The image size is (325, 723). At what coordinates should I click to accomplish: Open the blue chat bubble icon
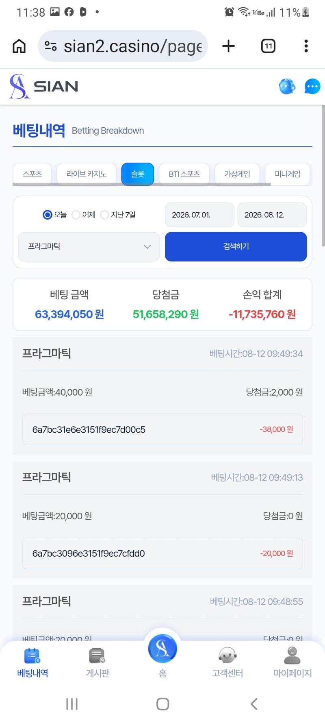pyautogui.click(x=312, y=86)
